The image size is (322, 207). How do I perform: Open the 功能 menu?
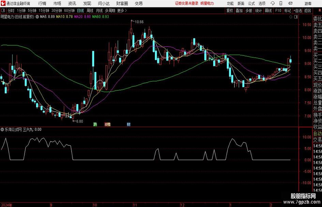(230, 3)
